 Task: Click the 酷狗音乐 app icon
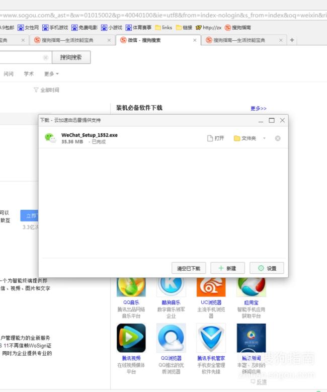click(x=171, y=287)
